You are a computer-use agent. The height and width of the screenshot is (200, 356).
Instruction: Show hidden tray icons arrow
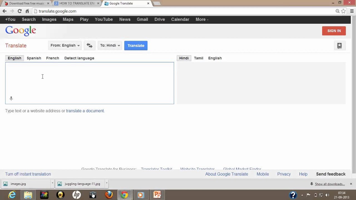tap(302, 195)
